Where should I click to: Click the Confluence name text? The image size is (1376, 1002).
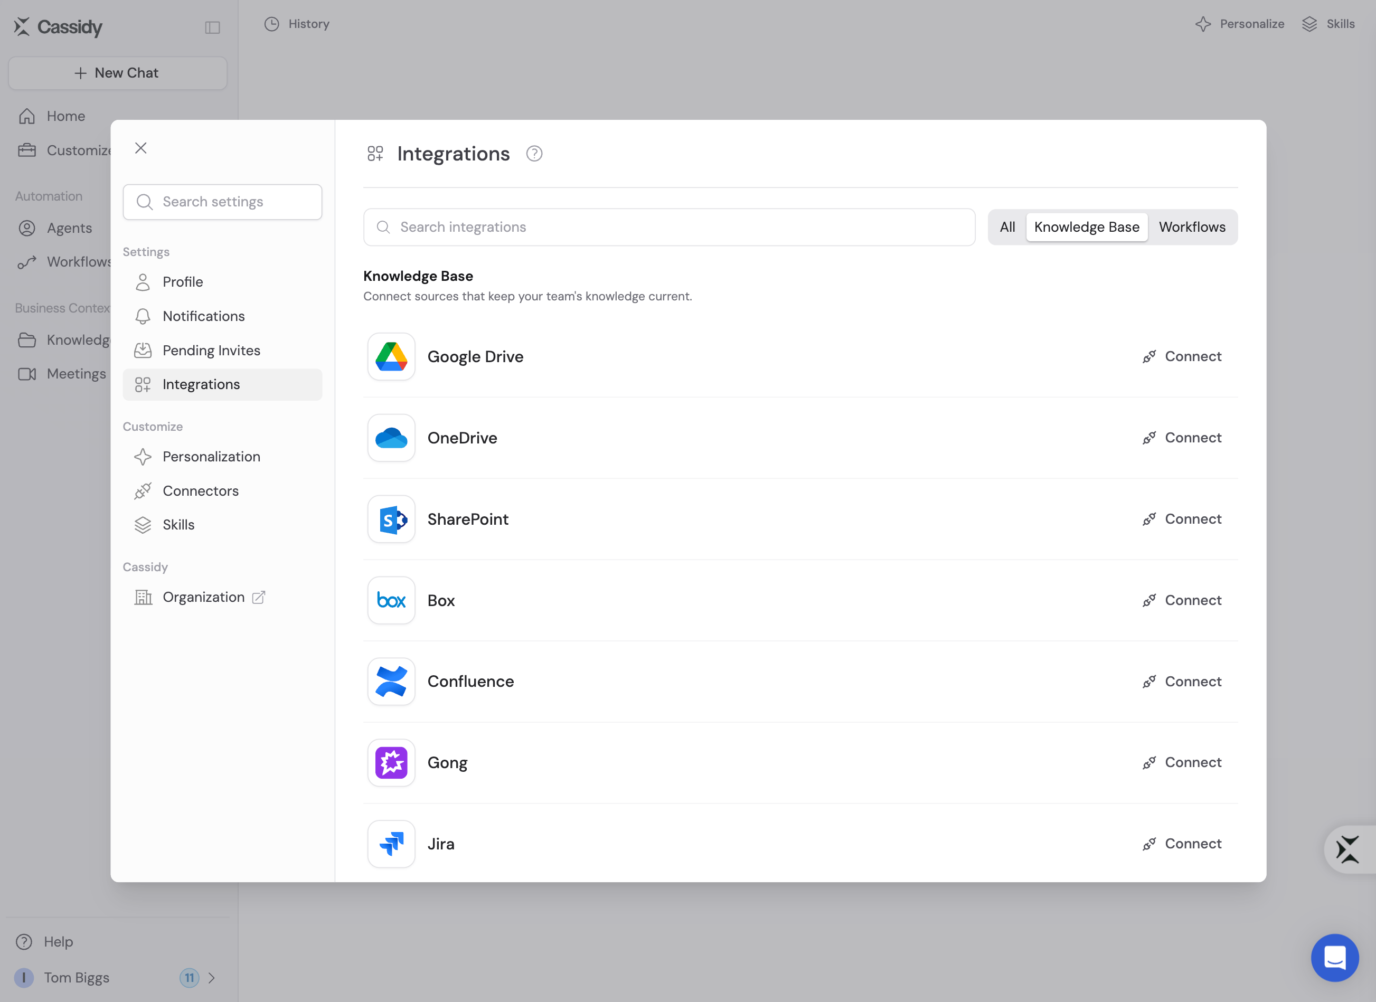coord(470,681)
